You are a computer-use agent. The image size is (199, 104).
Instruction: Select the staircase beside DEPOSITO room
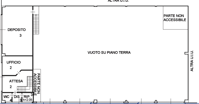[x=36, y=24]
